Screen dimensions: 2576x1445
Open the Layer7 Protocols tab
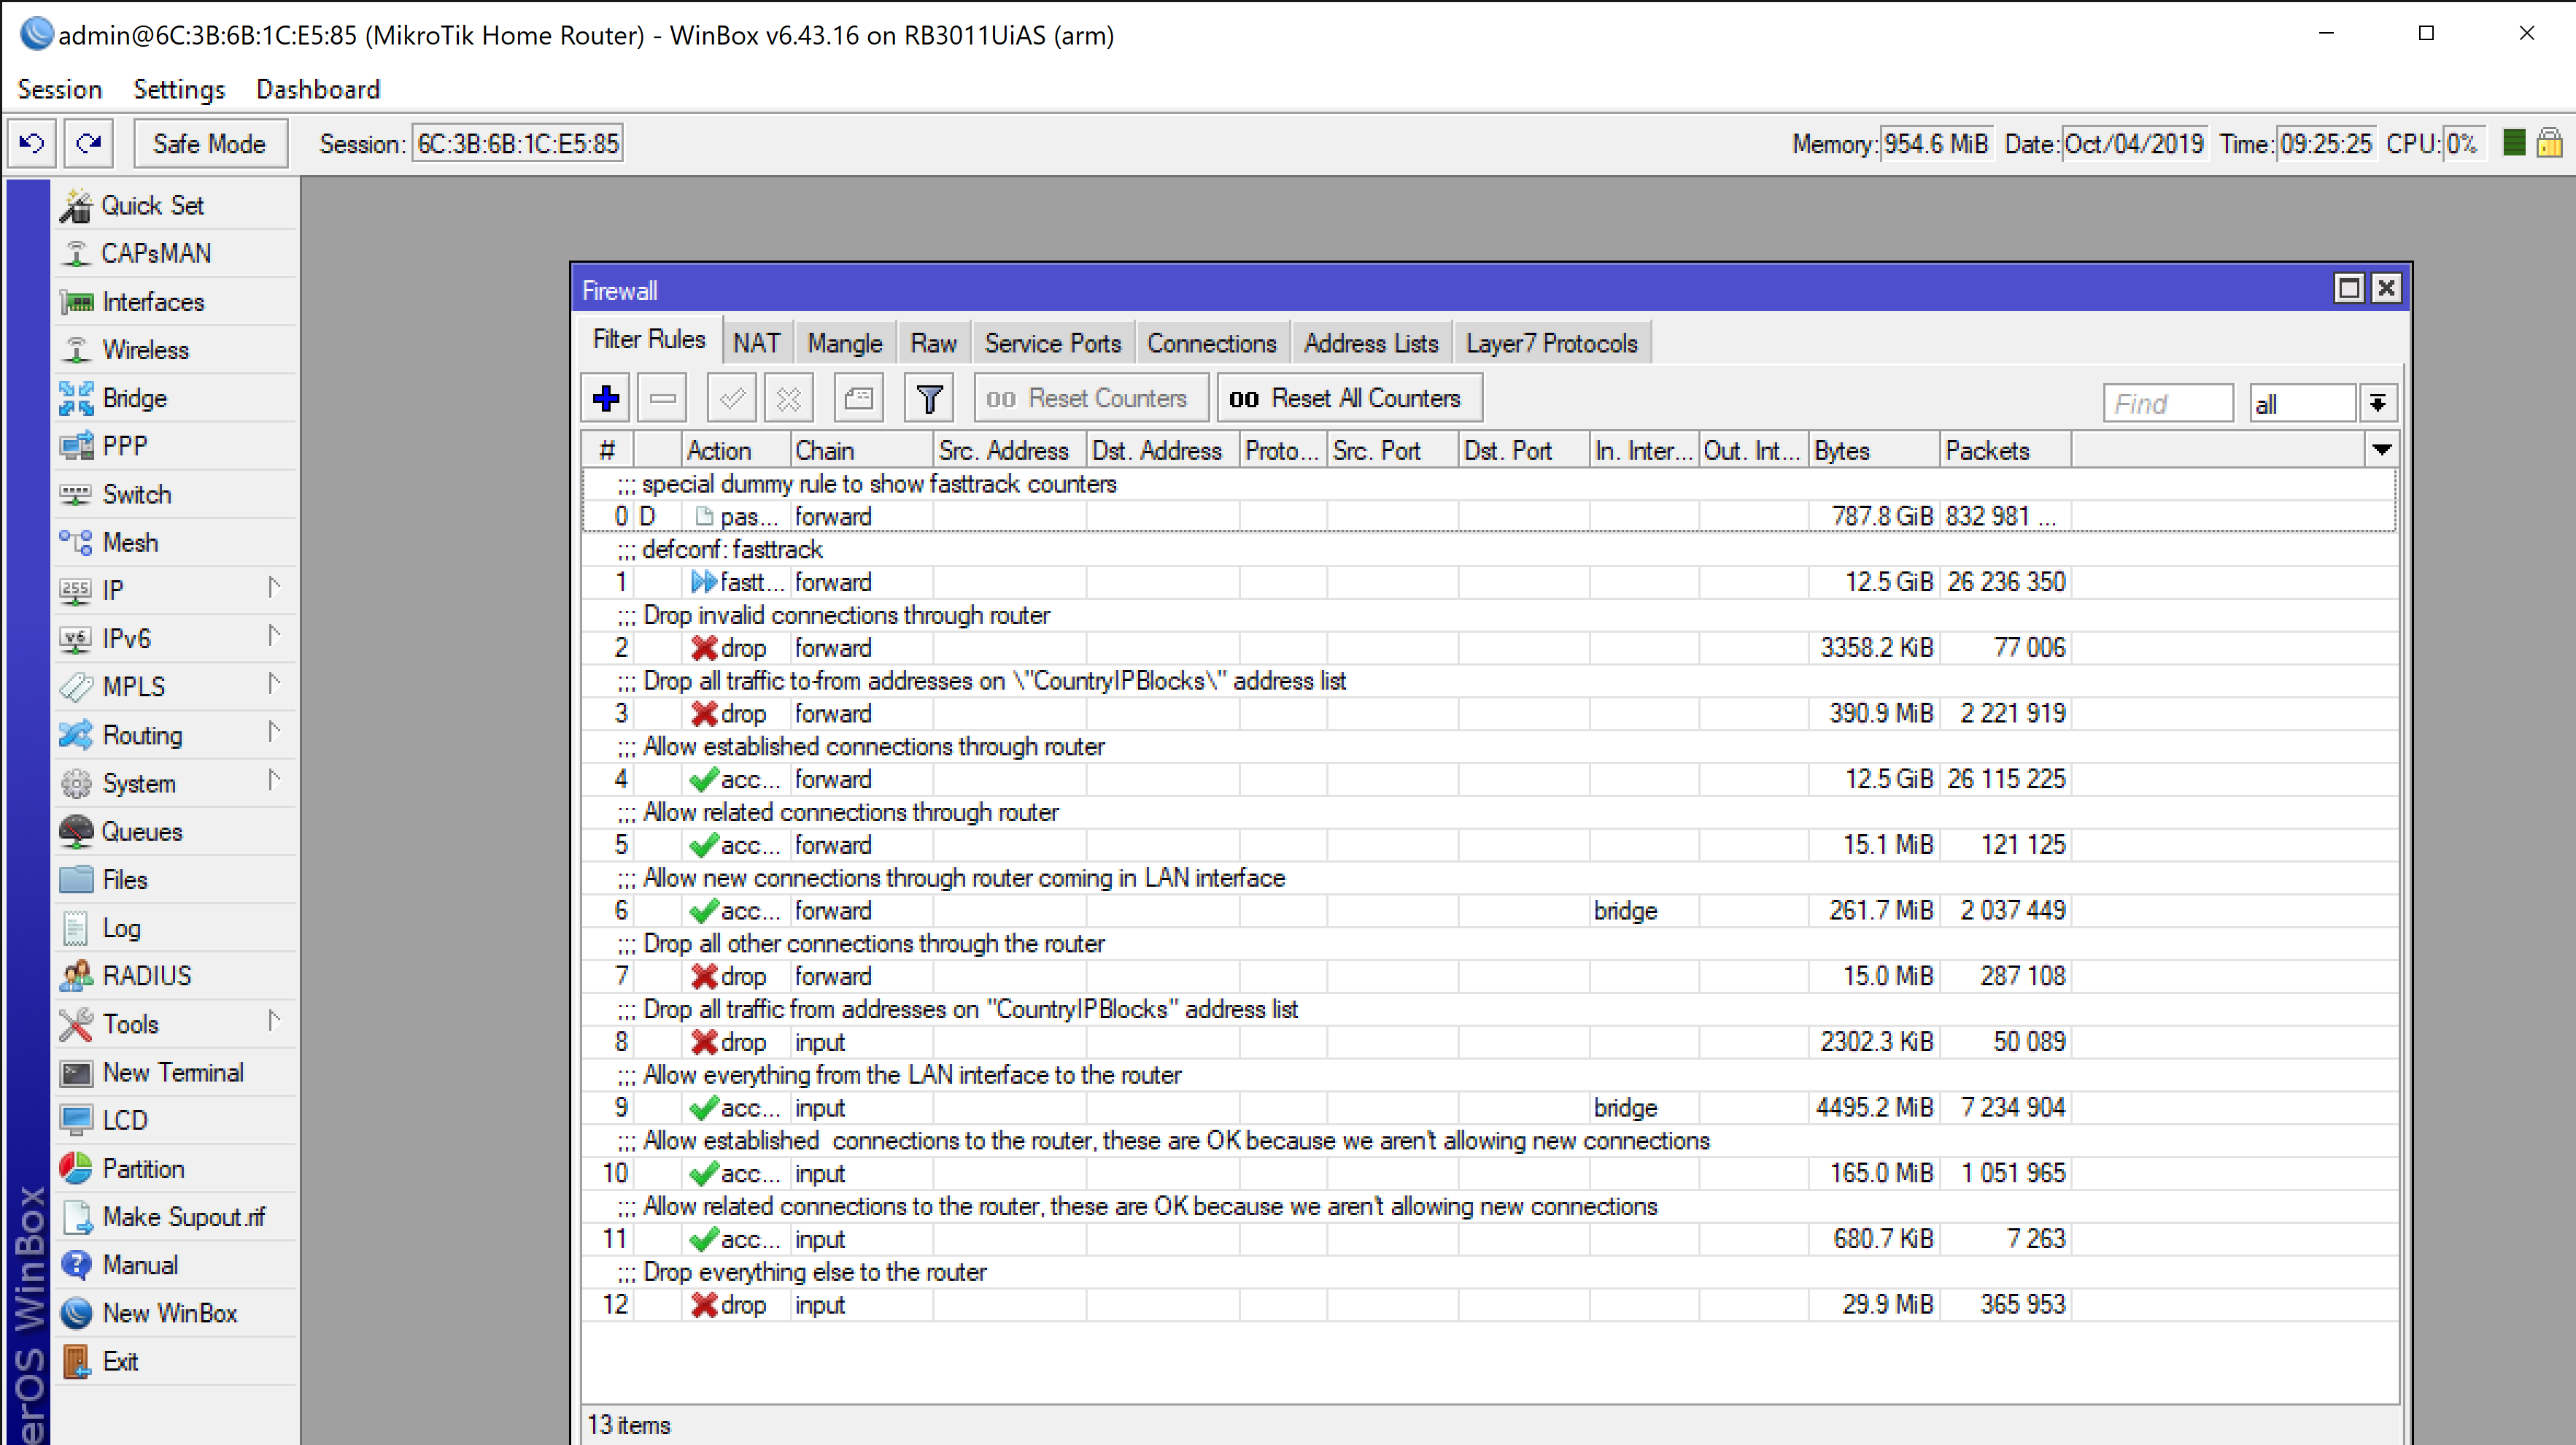1551,343
